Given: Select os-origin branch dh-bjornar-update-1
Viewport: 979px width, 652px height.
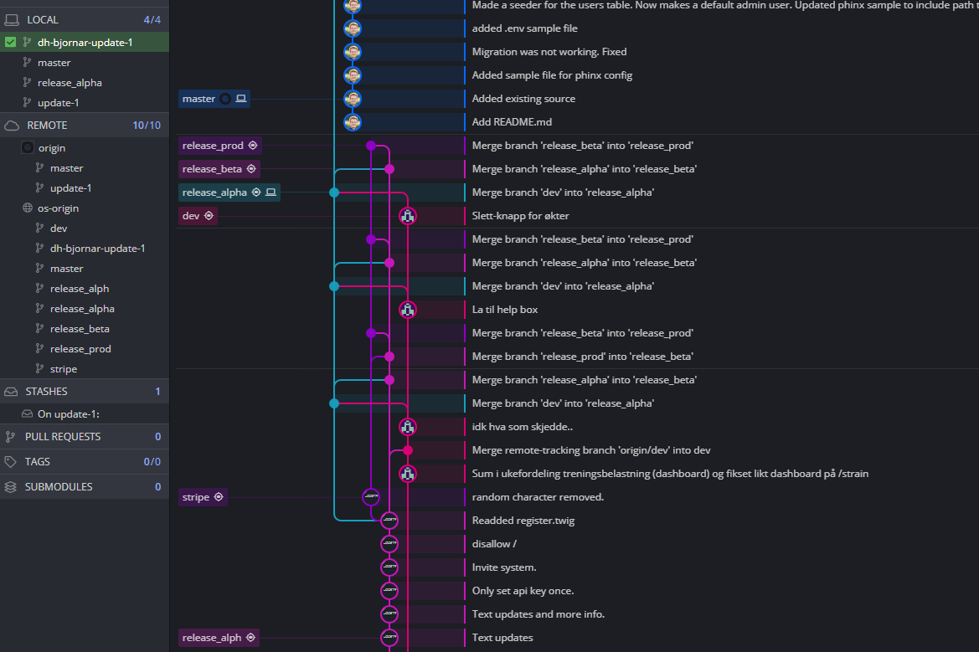Looking at the screenshot, I should click(x=85, y=249).
